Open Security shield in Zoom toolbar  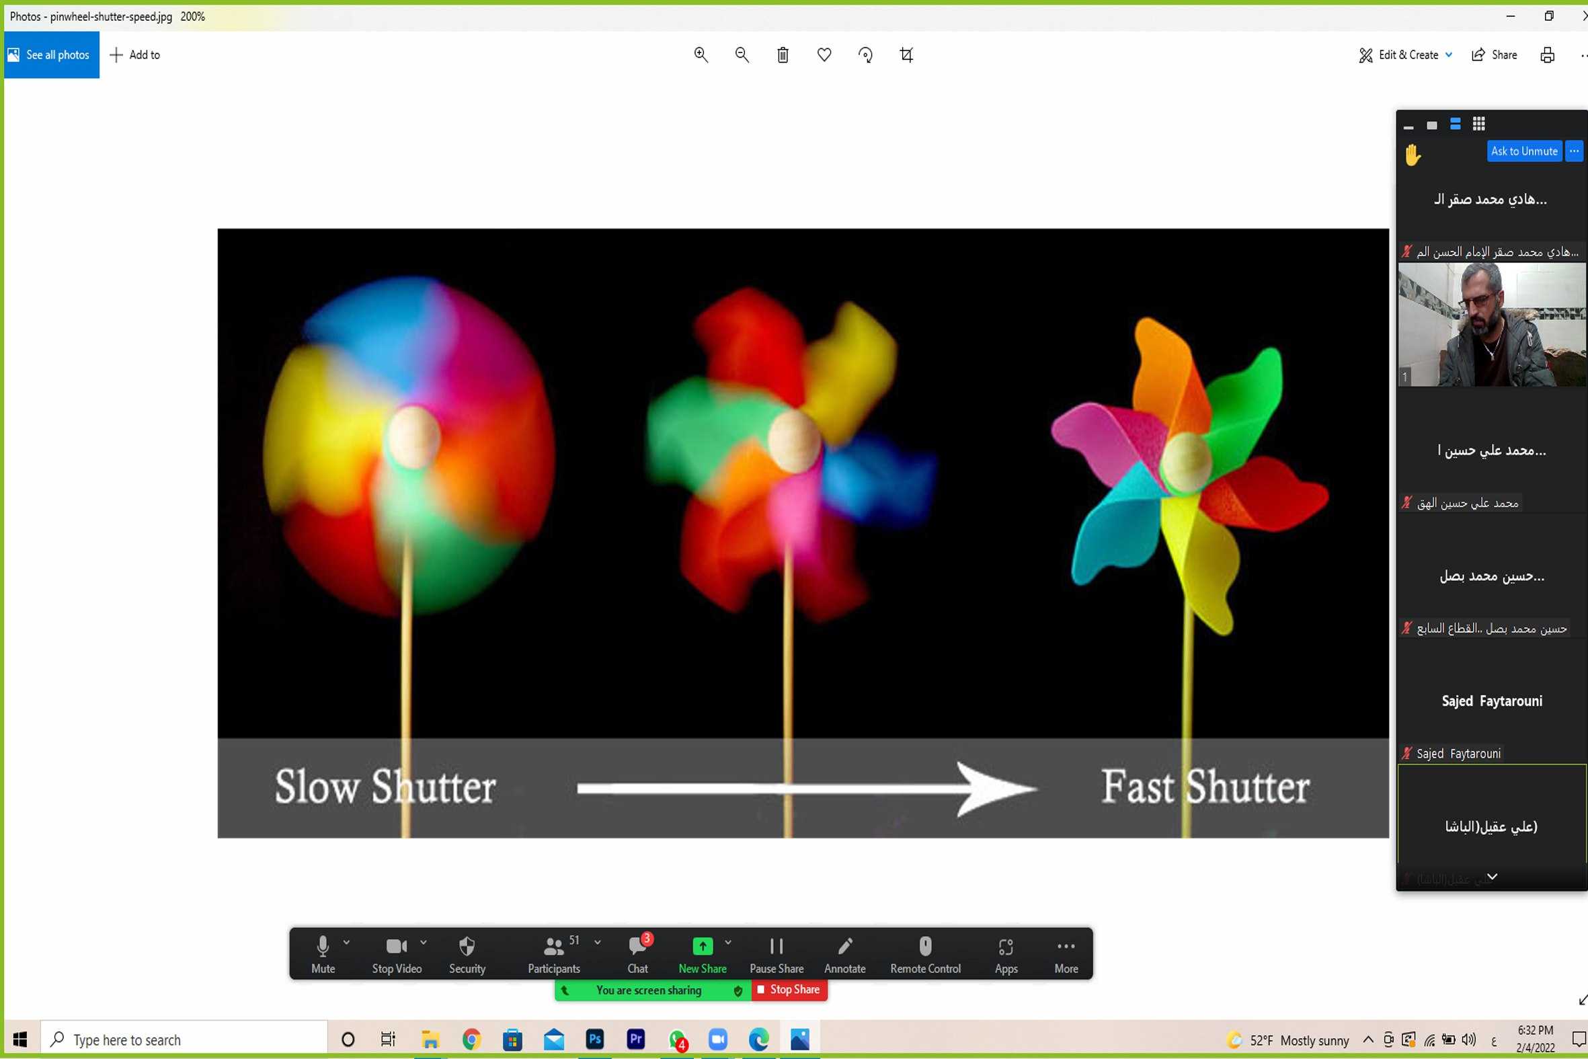tap(467, 953)
